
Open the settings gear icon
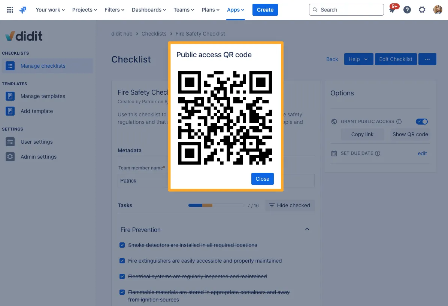click(x=422, y=10)
